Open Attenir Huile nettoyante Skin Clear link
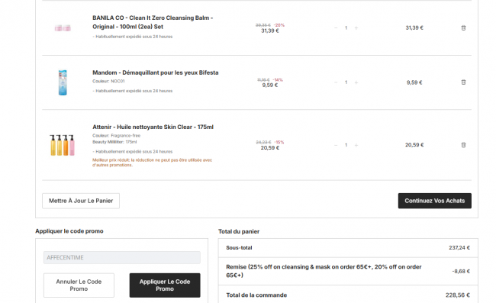496x303 pixels. point(153,127)
